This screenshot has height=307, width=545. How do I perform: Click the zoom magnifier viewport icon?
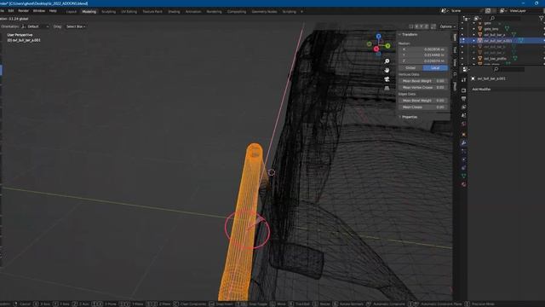click(387, 61)
